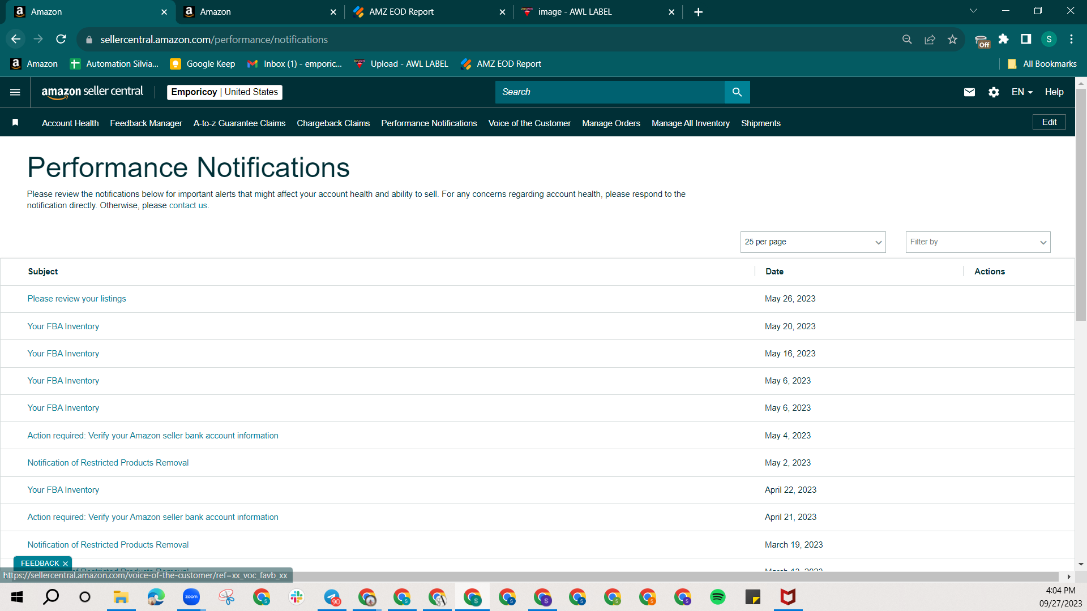Open Feedback Manager menu item
The width and height of the screenshot is (1087, 611).
tap(146, 123)
